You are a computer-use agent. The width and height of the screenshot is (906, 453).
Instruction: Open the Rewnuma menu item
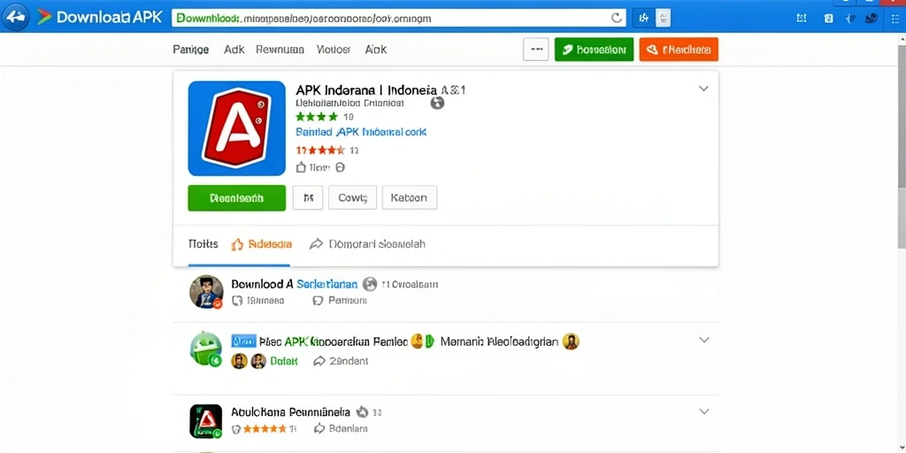tap(280, 50)
